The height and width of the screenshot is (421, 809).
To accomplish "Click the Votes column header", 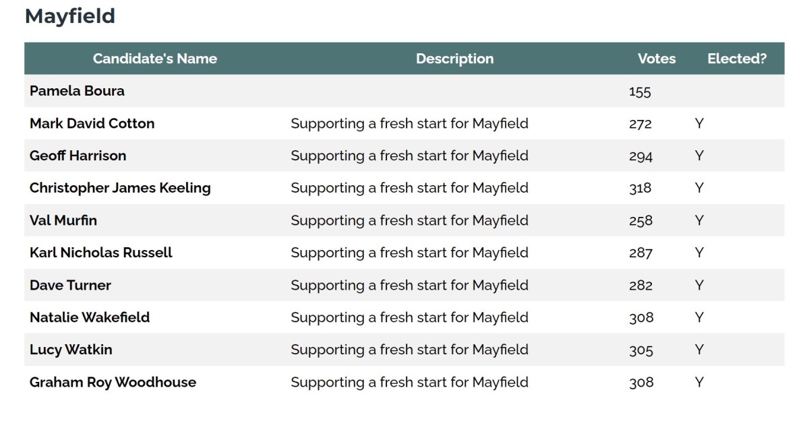I will click(656, 59).
